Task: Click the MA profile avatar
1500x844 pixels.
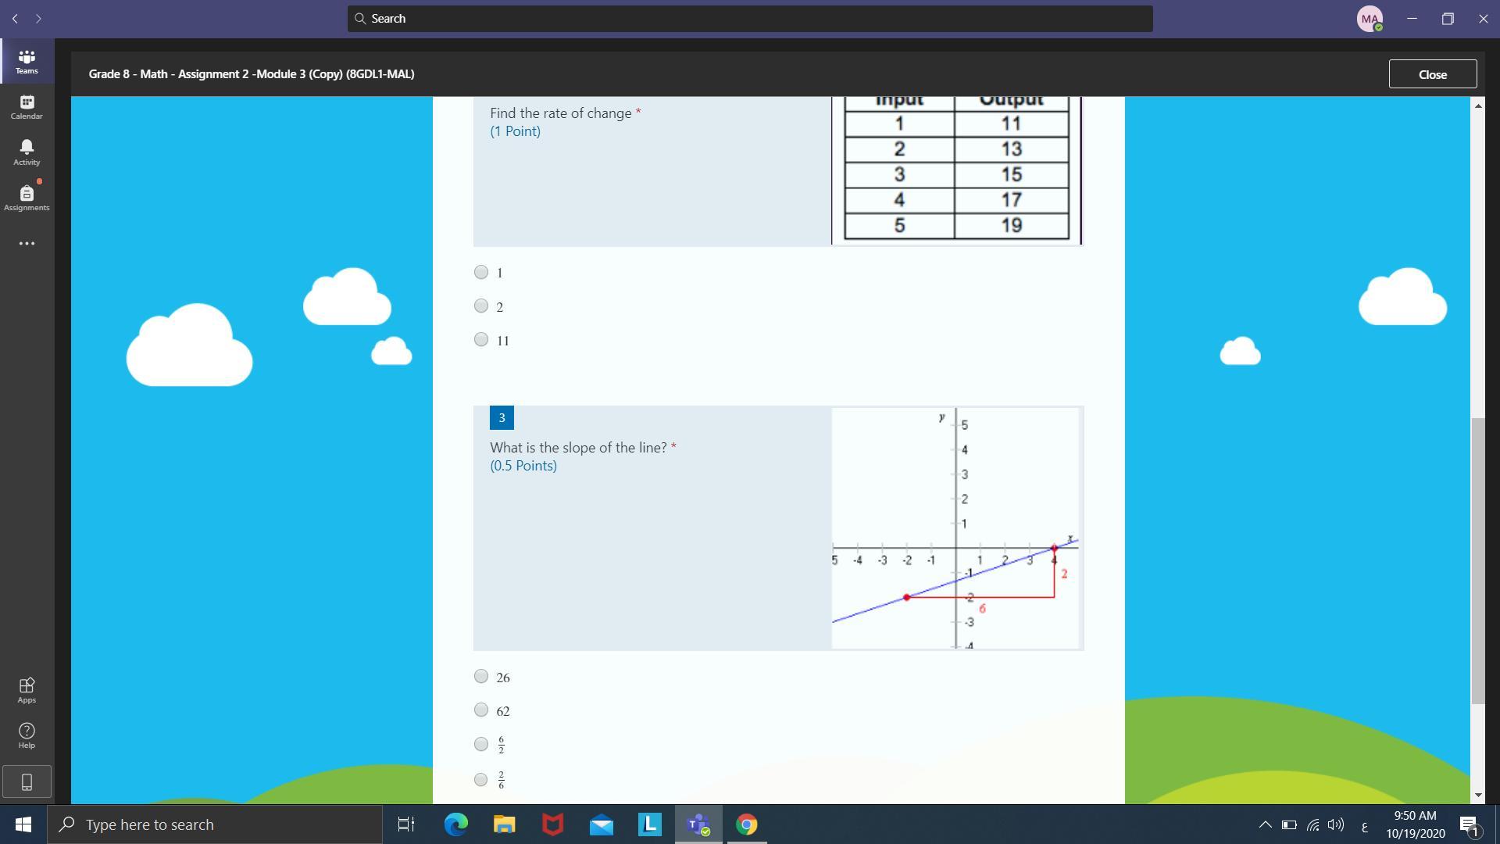Action: (x=1370, y=19)
